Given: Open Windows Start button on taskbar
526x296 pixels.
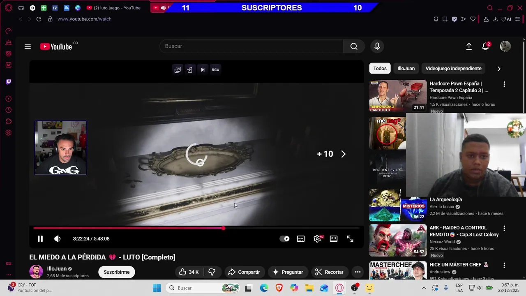Looking at the screenshot, I should point(157,288).
